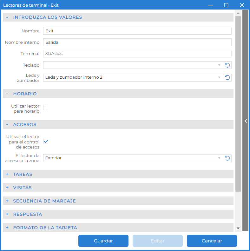Click the Editar button

pyautogui.click(x=158, y=241)
